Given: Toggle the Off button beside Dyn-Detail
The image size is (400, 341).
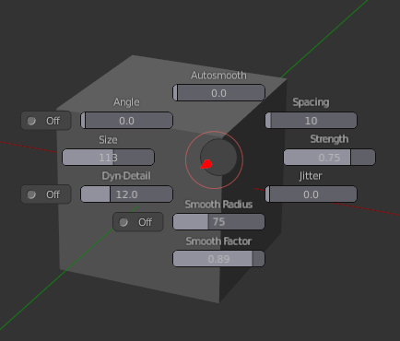Looking at the screenshot, I should (x=46, y=194).
